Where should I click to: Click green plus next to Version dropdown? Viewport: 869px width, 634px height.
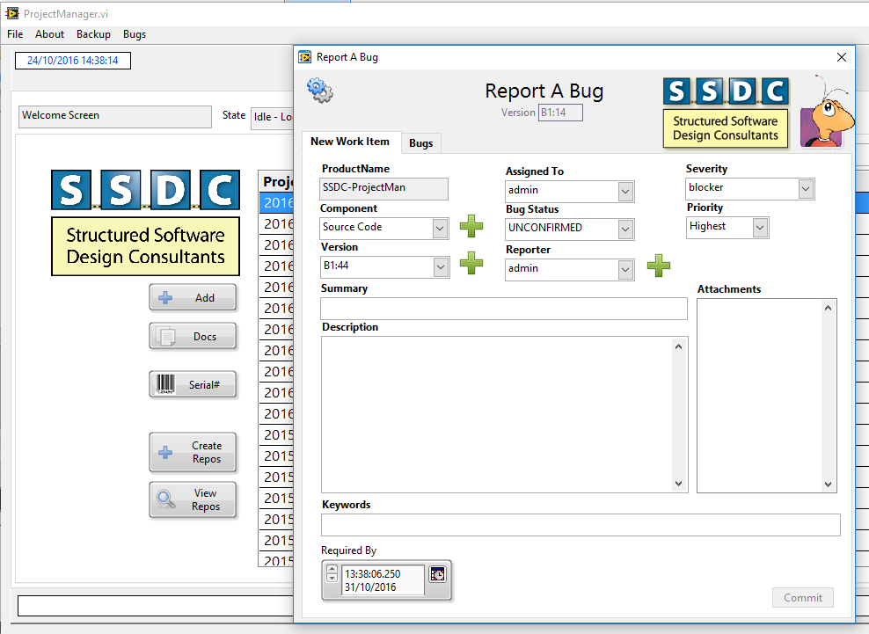(471, 262)
